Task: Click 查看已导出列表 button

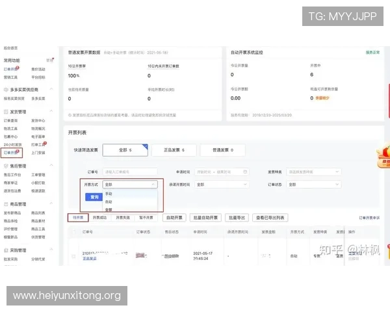Action: pyautogui.click(x=270, y=218)
